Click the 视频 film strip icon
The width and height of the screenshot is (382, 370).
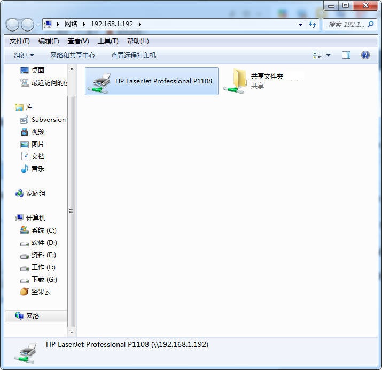coord(25,132)
